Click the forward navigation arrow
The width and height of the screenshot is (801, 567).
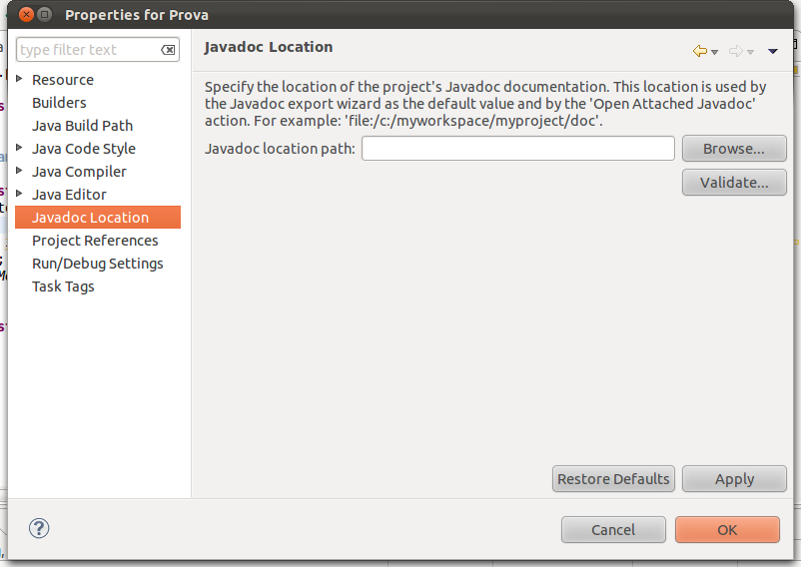click(x=736, y=51)
